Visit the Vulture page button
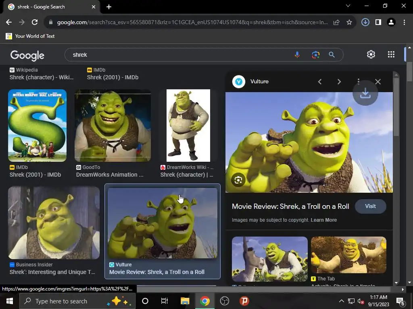 (370, 206)
